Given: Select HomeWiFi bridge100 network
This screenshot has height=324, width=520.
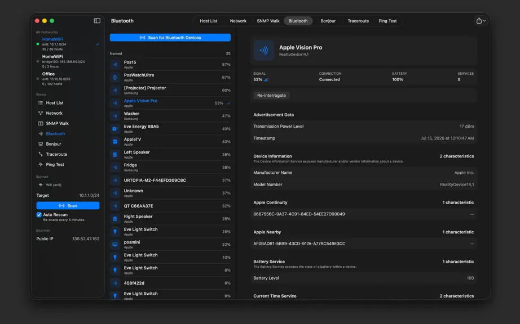Looking at the screenshot, I should coord(68,61).
